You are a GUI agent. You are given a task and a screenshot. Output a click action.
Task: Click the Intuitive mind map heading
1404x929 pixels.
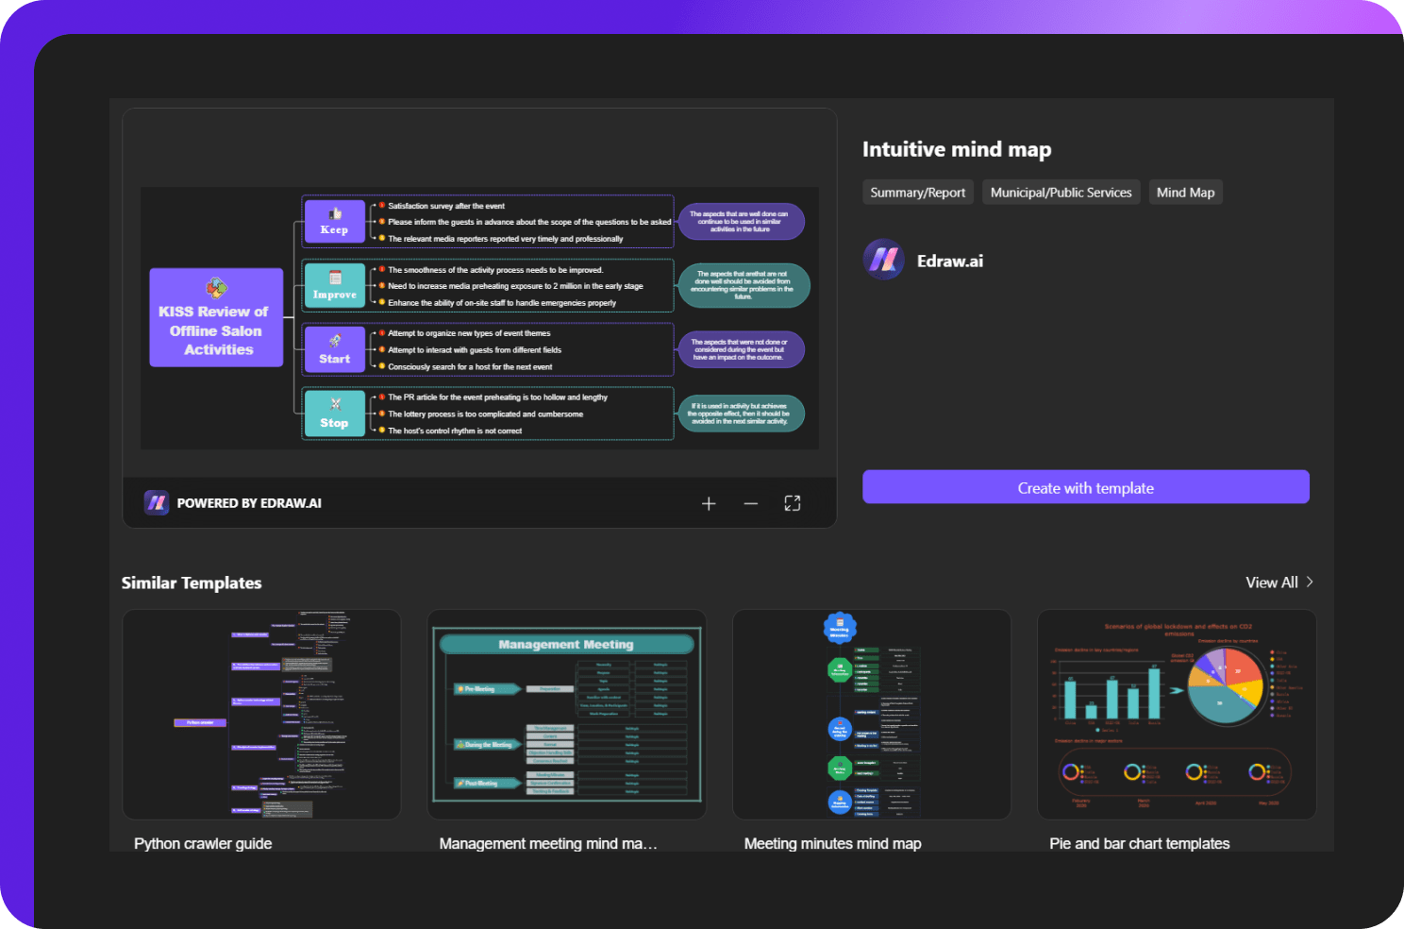tap(957, 149)
